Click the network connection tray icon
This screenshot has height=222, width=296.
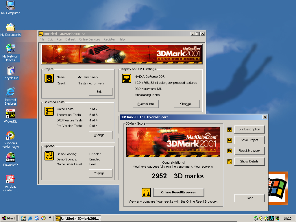[256, 219]
